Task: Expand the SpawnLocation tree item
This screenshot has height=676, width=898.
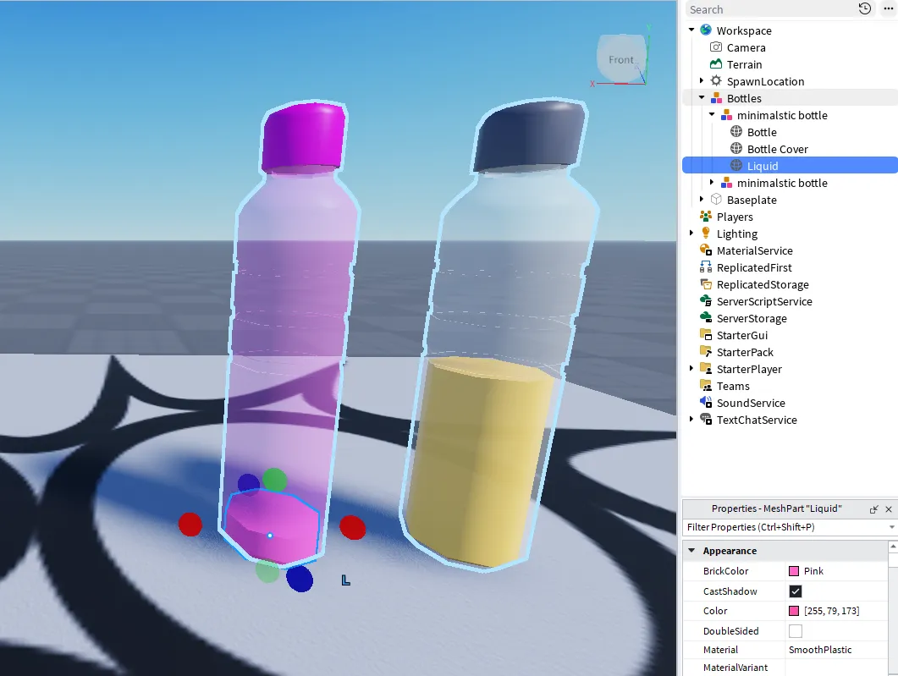Action: coord(702,81)
